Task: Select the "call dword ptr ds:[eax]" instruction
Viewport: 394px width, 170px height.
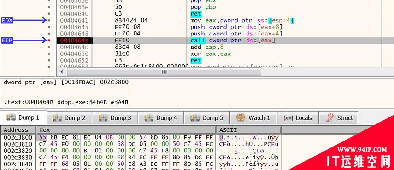Action: click(233, 40)
